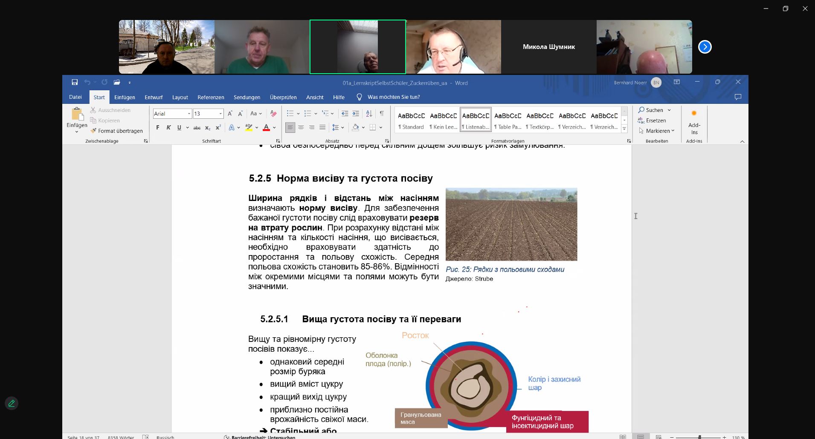Click the Einfügen paste icon
Image resolution: width=815 pixels, height=439 pixels.
coord(77,114)
